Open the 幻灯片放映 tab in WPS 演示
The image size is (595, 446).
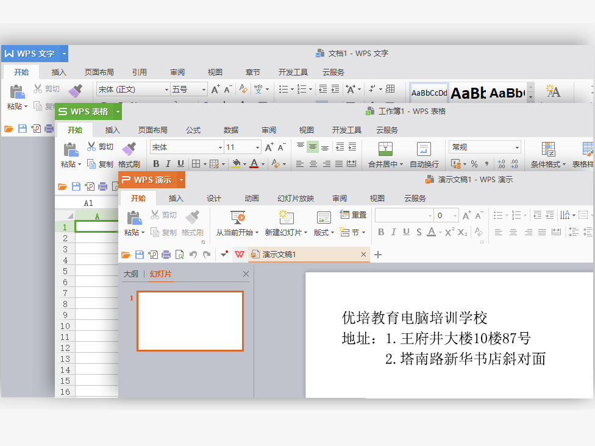pyautogui.click(x=296, y=198)
